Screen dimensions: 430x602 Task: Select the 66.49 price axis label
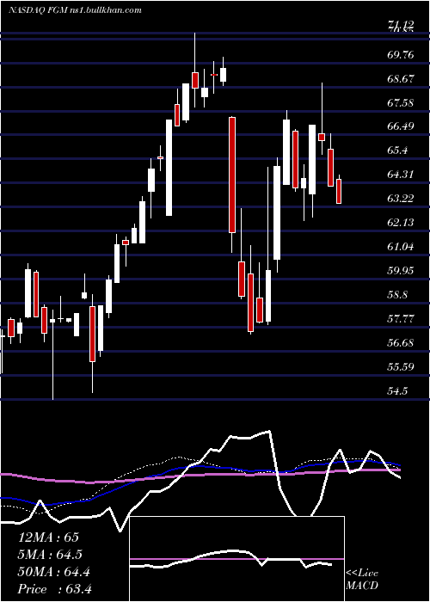point(401,126)
